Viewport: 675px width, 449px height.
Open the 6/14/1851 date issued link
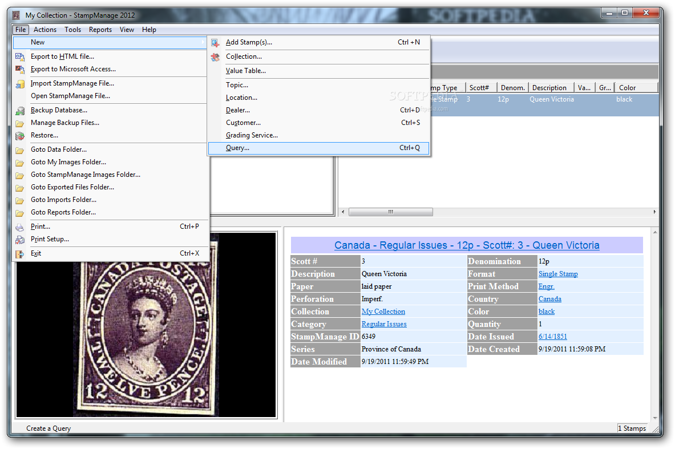553,336
